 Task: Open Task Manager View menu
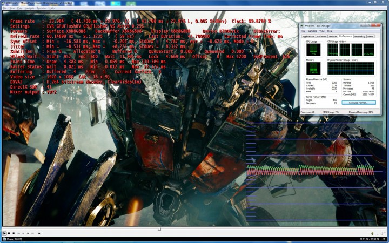point(322,31)
